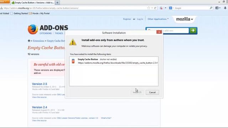Open the Horde :: My Portal bookmark
The width and height of the screenshot is (228, 128).
[x=39, y=14]
